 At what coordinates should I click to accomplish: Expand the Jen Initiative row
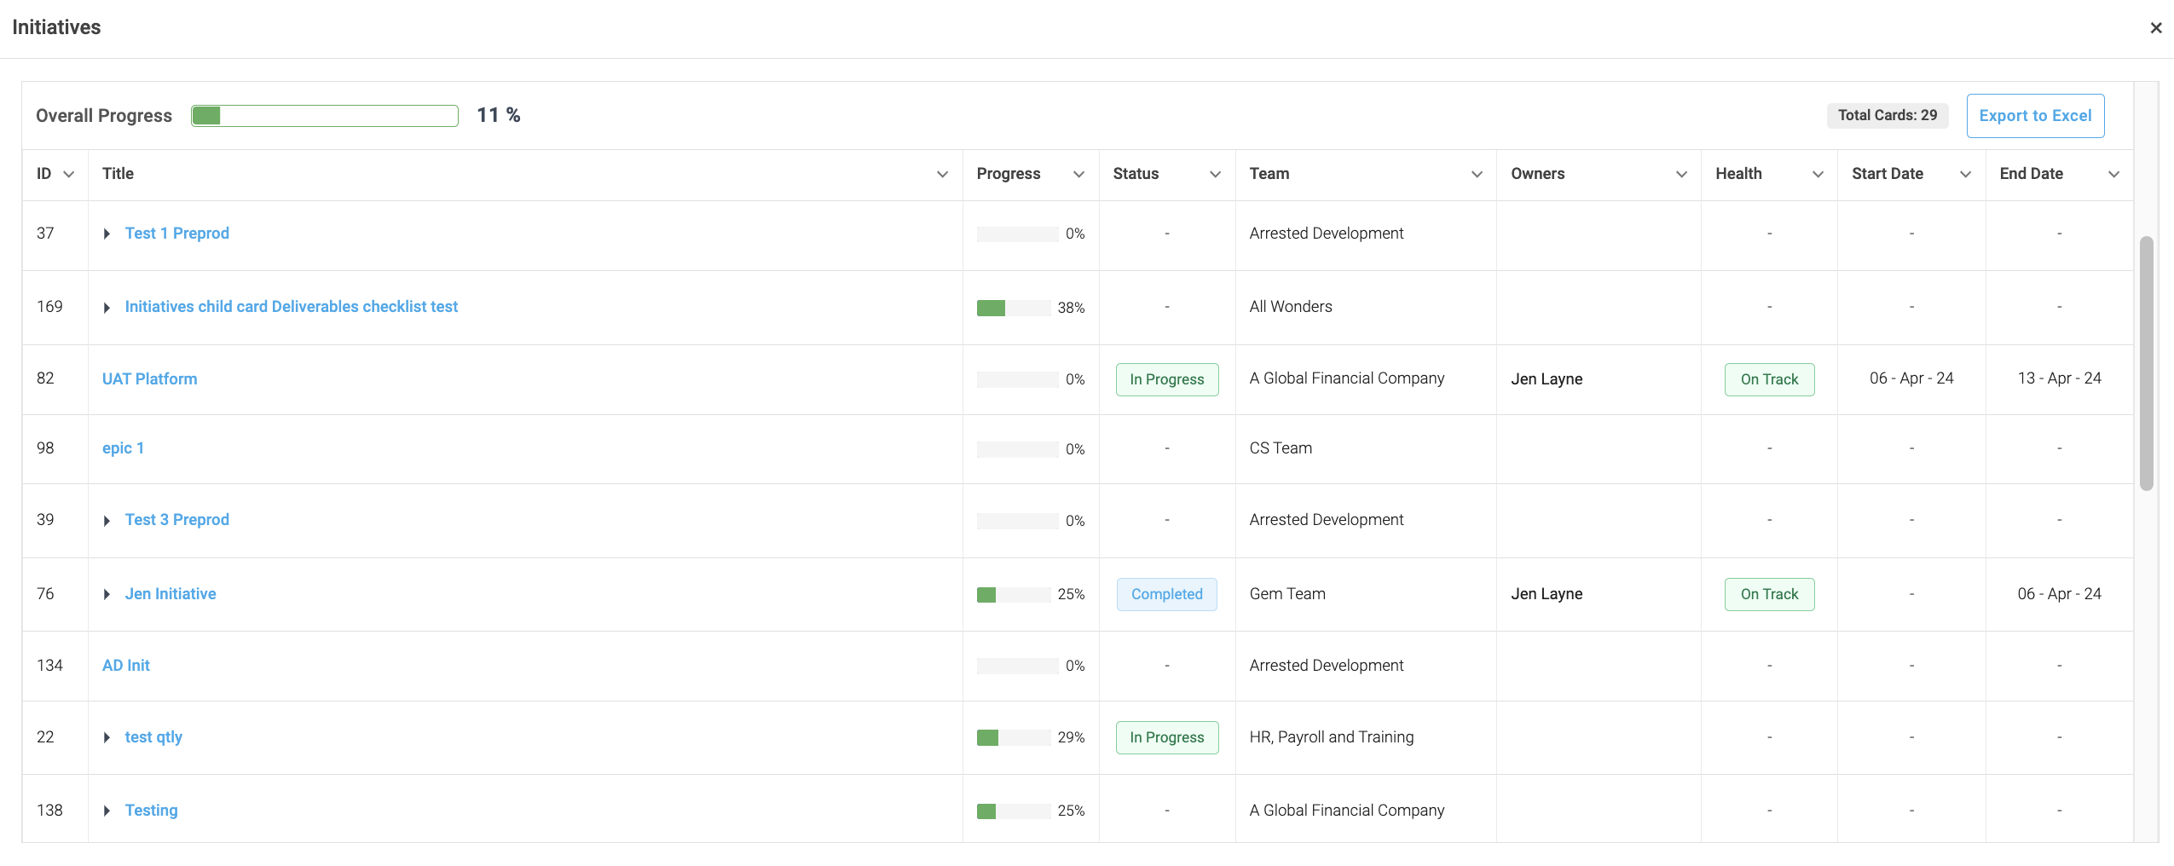[107, 594]
